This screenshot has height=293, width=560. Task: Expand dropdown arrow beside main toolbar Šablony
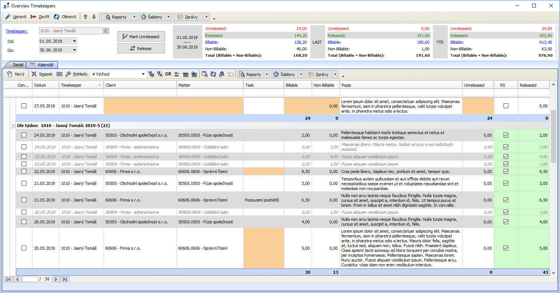(x=168, y=17)
